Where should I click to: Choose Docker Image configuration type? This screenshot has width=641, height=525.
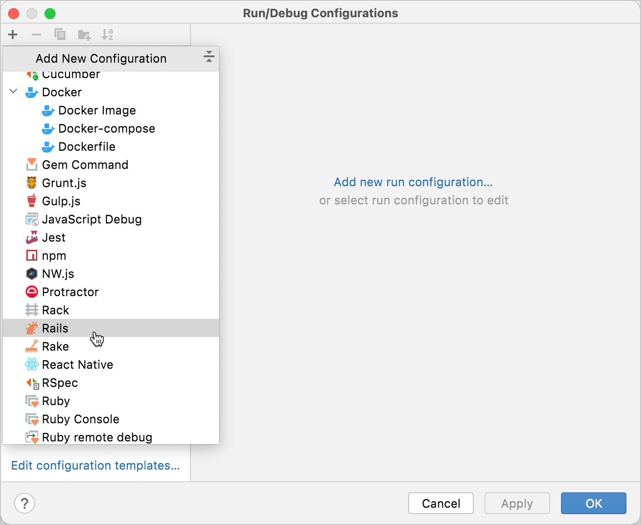[x=97, y=110]
